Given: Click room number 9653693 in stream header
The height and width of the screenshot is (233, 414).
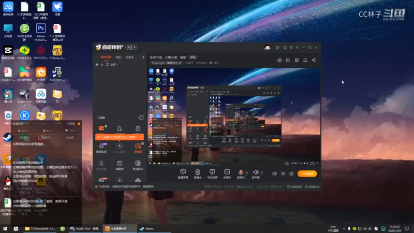Looking at the screenshot, I should [x=201, y=63].
